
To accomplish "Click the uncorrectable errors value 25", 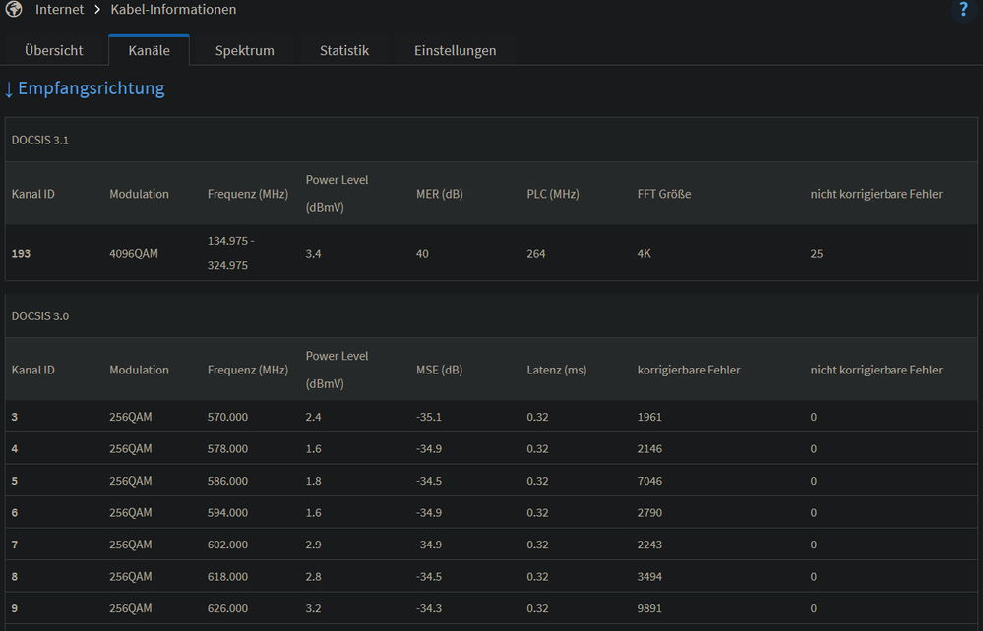I will tap(817, 253).
